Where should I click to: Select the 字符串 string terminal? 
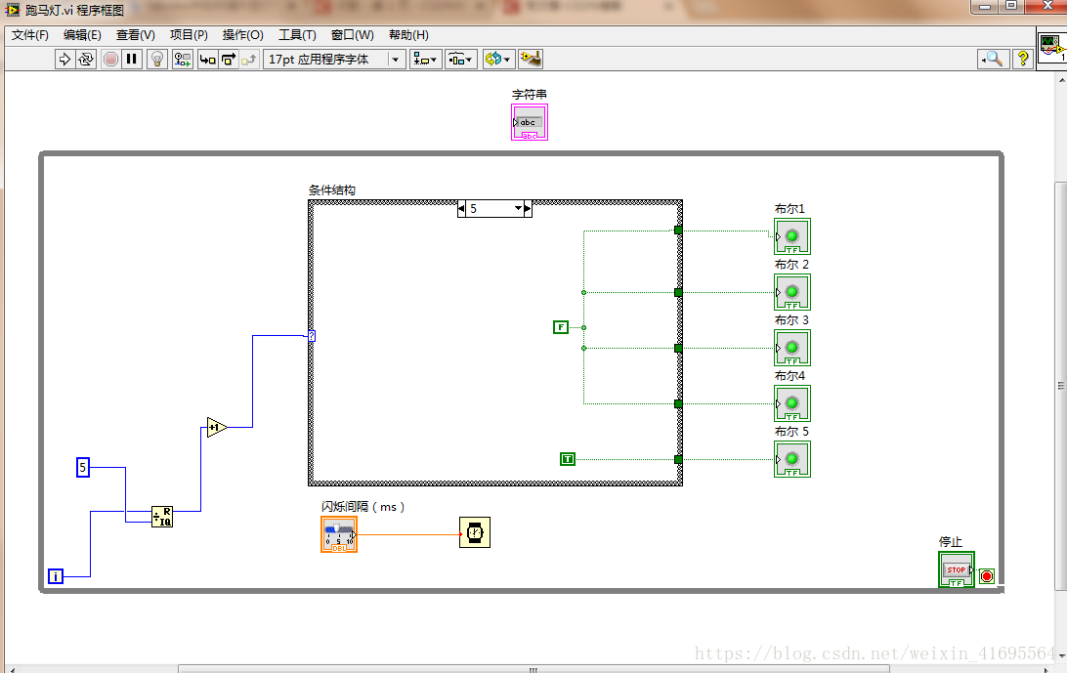[x=529, y=123]
